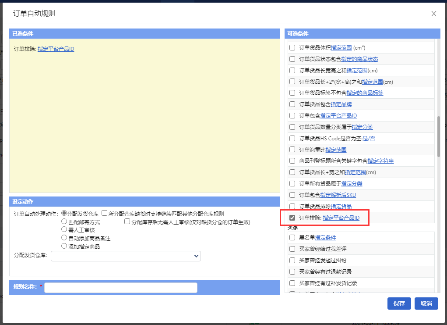Viewport: 447px width, 325px height.
Task: Check the 黑名单 指定条件 checkbox
Action: click(x=292, y=238)
